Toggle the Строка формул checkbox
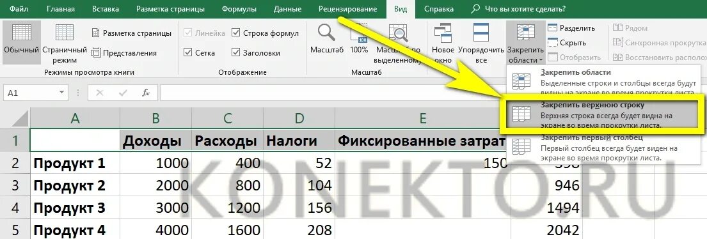This screenshot has height=239, width=707. tap(236, 33)
